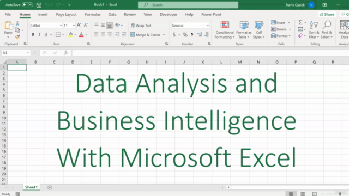
Task: Select Normal view in status bar
Action: click(291, 194)
